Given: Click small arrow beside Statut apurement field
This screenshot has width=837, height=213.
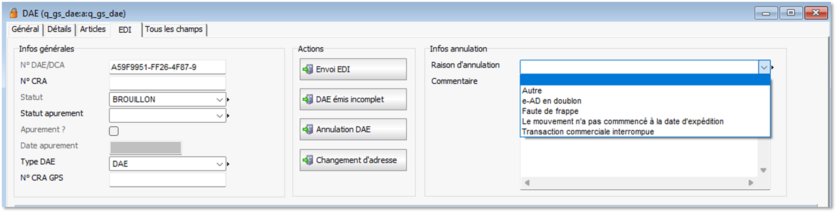Looking at the screenshot, I should (229, 116).
